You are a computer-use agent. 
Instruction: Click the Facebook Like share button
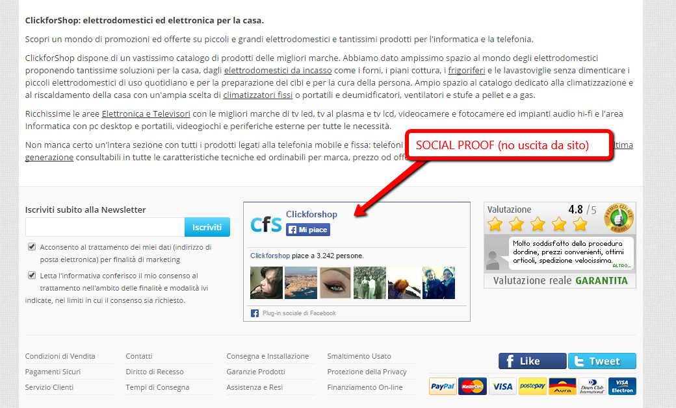pos(532,361)
